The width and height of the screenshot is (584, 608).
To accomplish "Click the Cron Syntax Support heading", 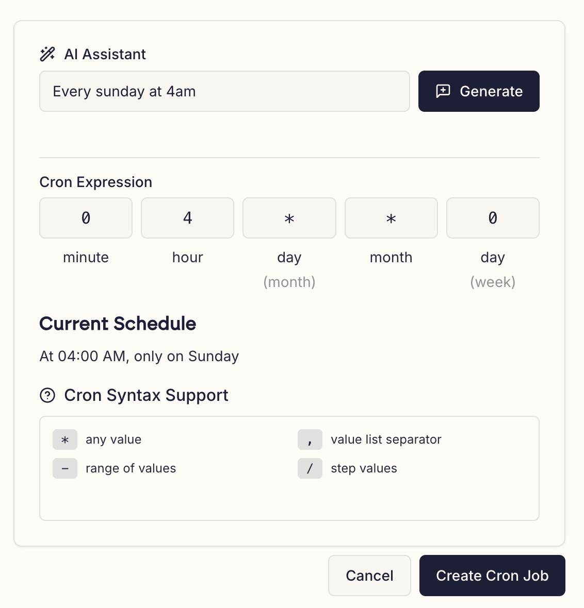I will pos(146,395).
